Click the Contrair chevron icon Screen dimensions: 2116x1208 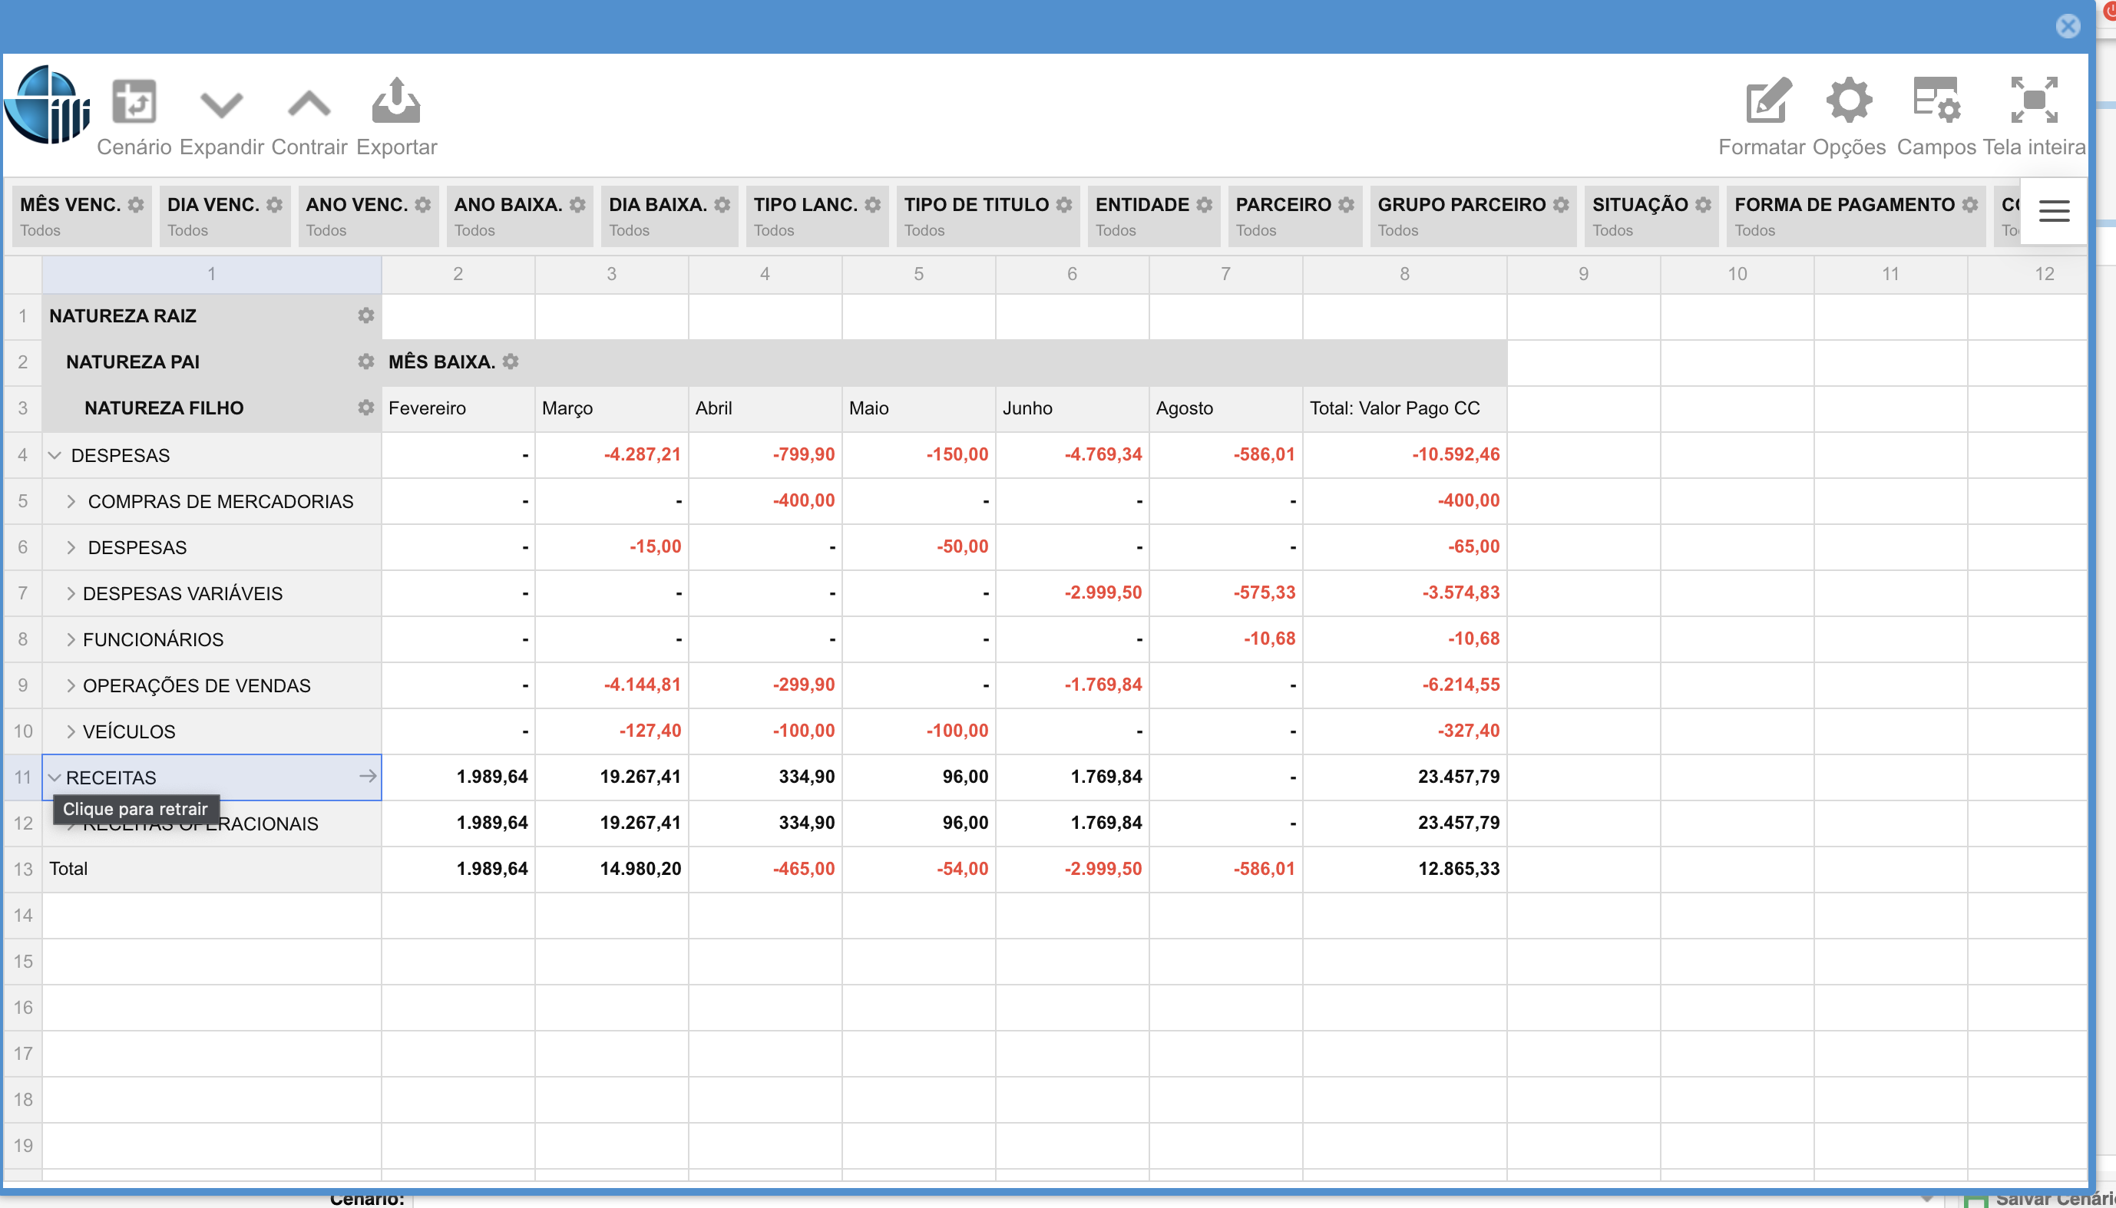(x=309, y=104)
